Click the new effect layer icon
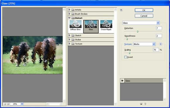 coord(141,104)
